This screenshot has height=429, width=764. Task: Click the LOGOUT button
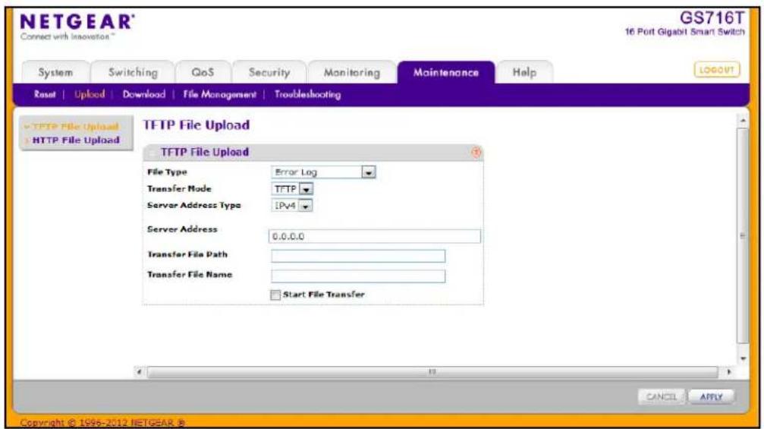(x=717, y=70)
